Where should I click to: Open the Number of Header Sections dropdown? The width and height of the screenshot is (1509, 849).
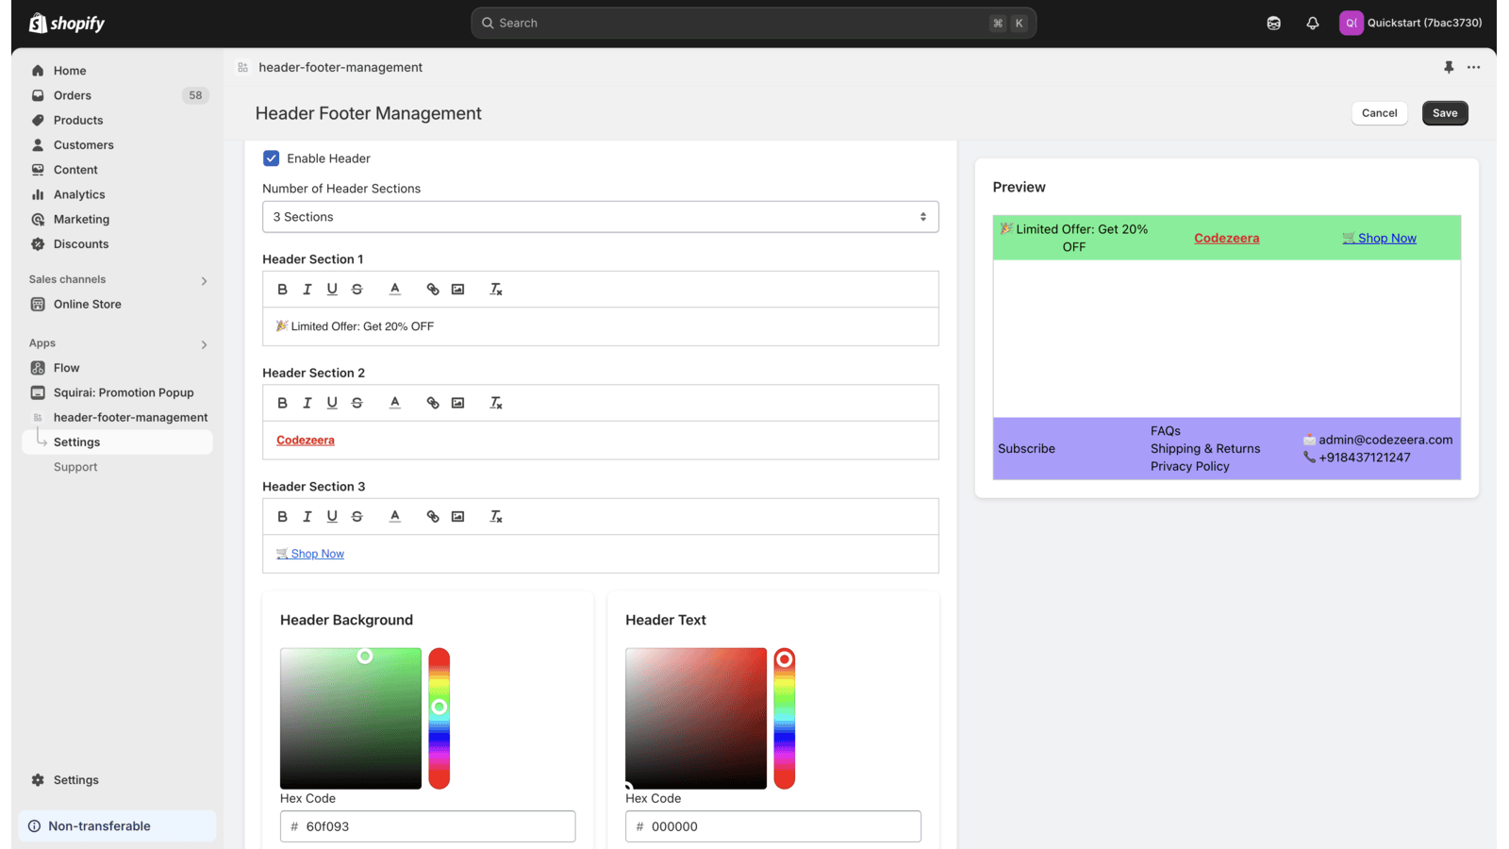(x=601, y=216)
